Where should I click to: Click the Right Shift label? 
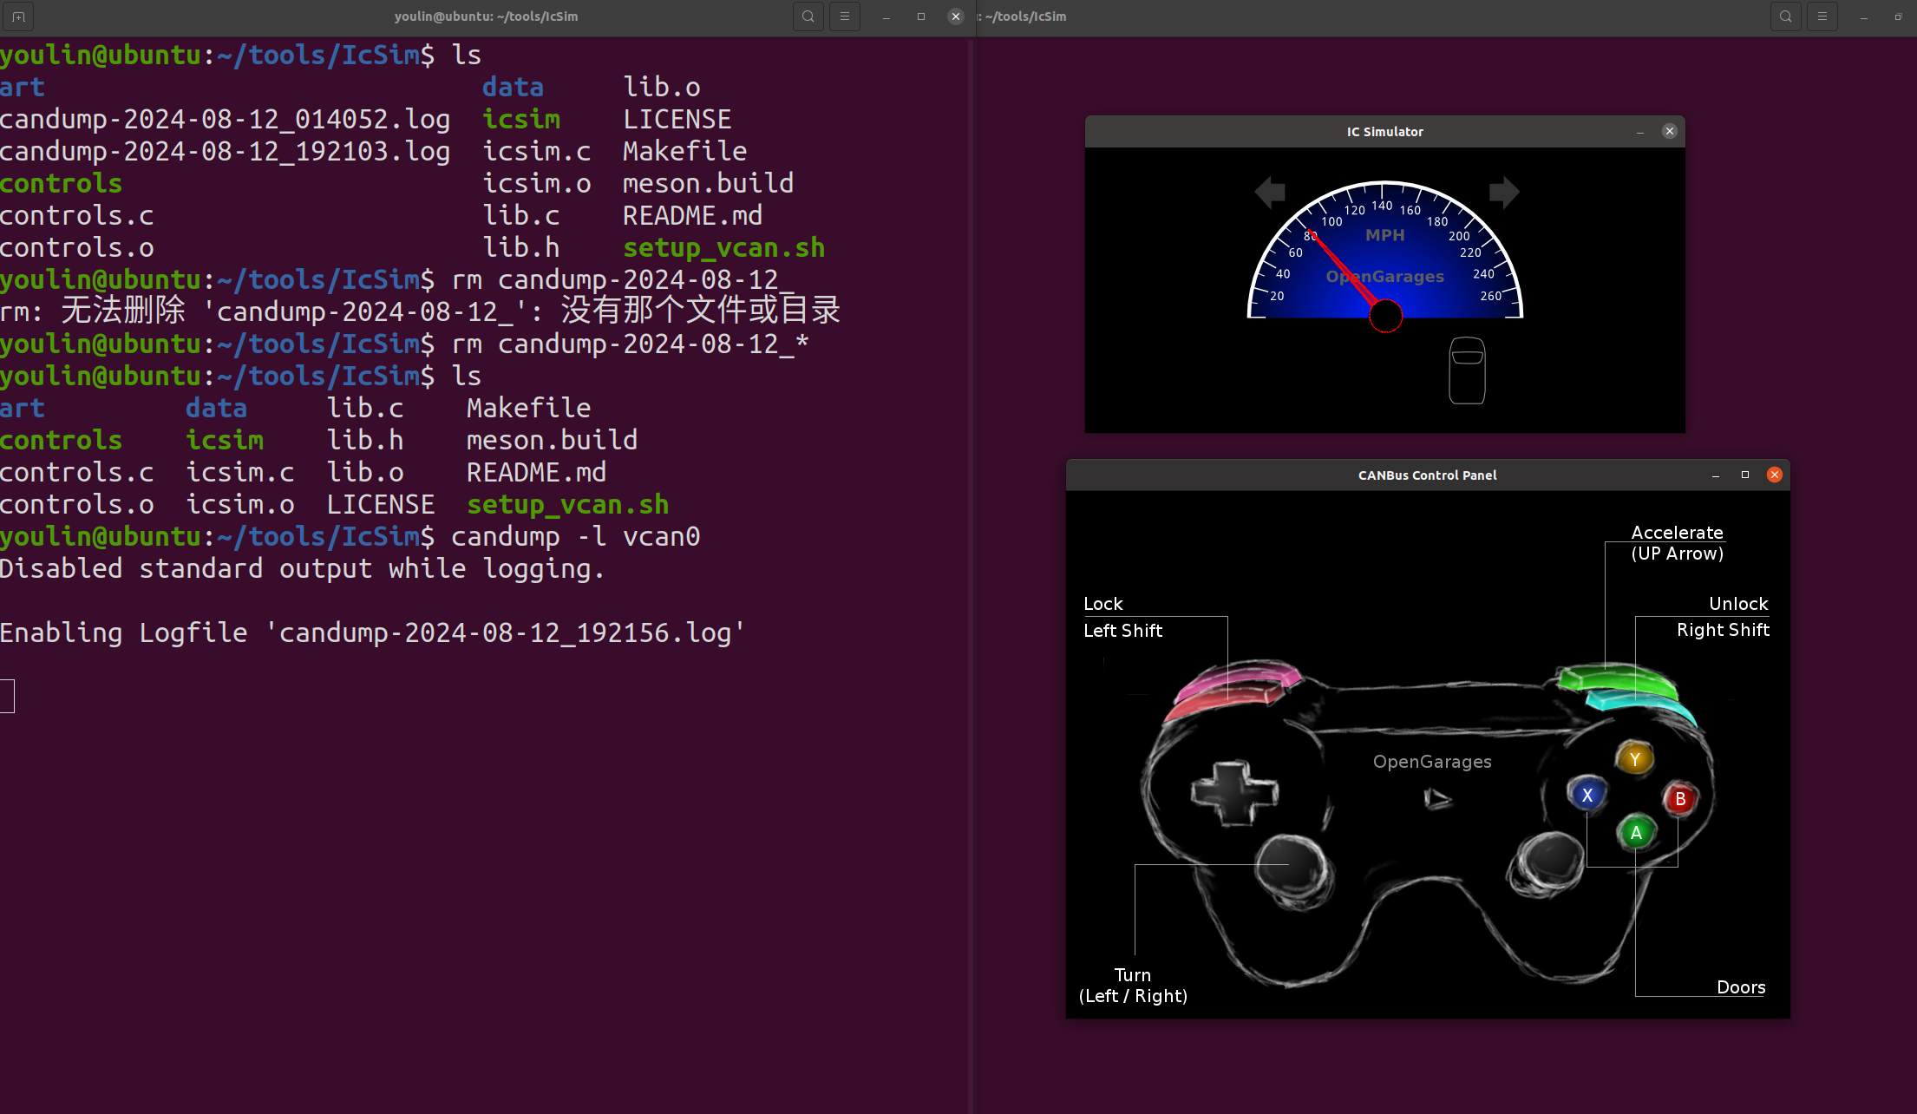(x=1723, y=630)
